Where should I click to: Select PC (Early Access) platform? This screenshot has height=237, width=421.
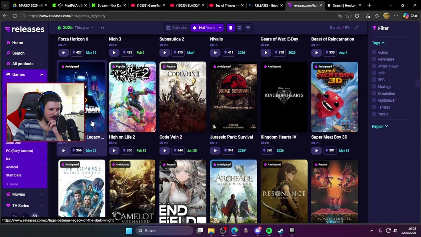coord(19,151)
